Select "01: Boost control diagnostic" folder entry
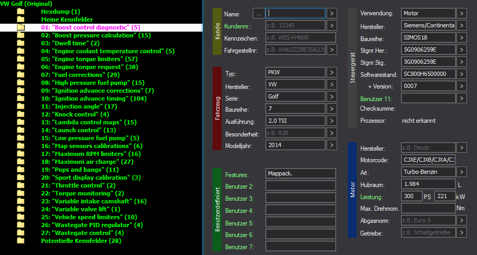The image size is (477, 255). (x=91, y=27)
